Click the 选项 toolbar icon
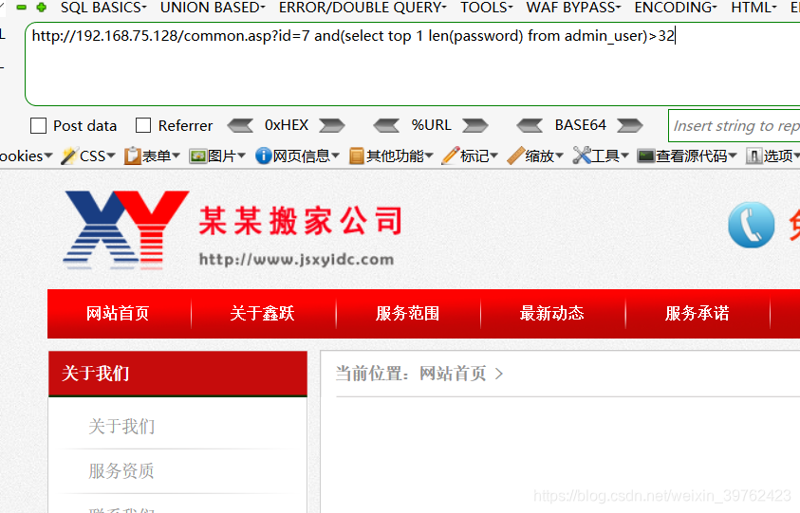 (753, 156)
